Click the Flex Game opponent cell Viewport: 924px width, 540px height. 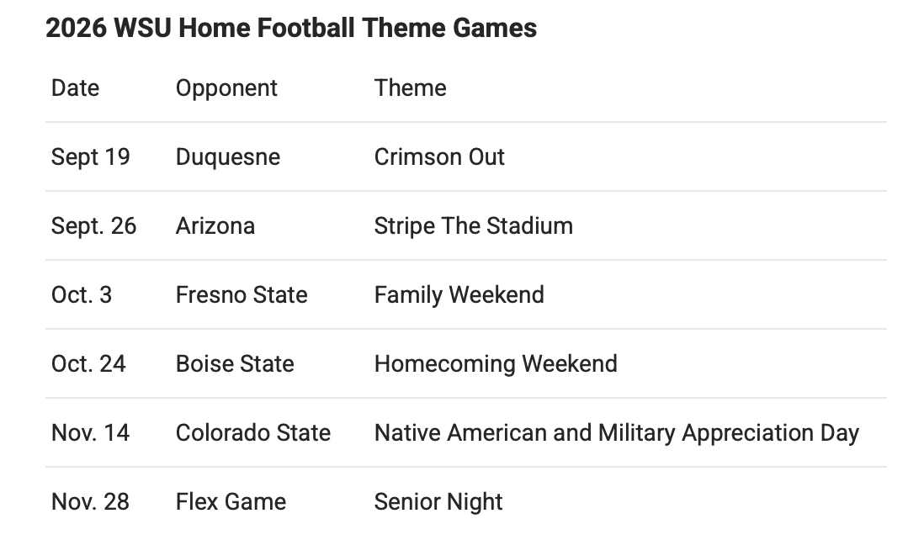click(231, 501)
